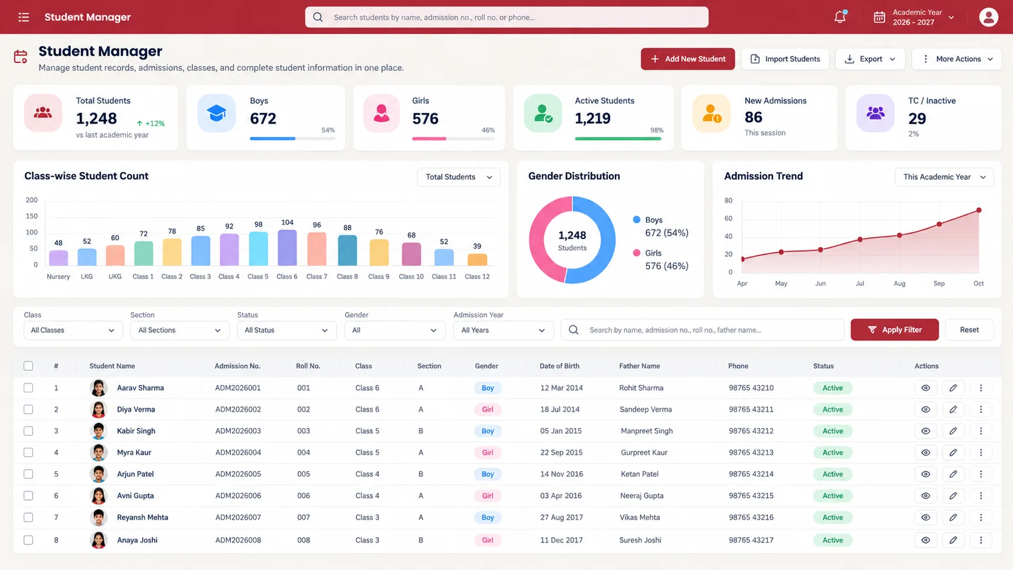Open more options for Reyansh Mehta
Viewport: 1013px width, 570px height.
pyautogui.click(x=981, y=517)
